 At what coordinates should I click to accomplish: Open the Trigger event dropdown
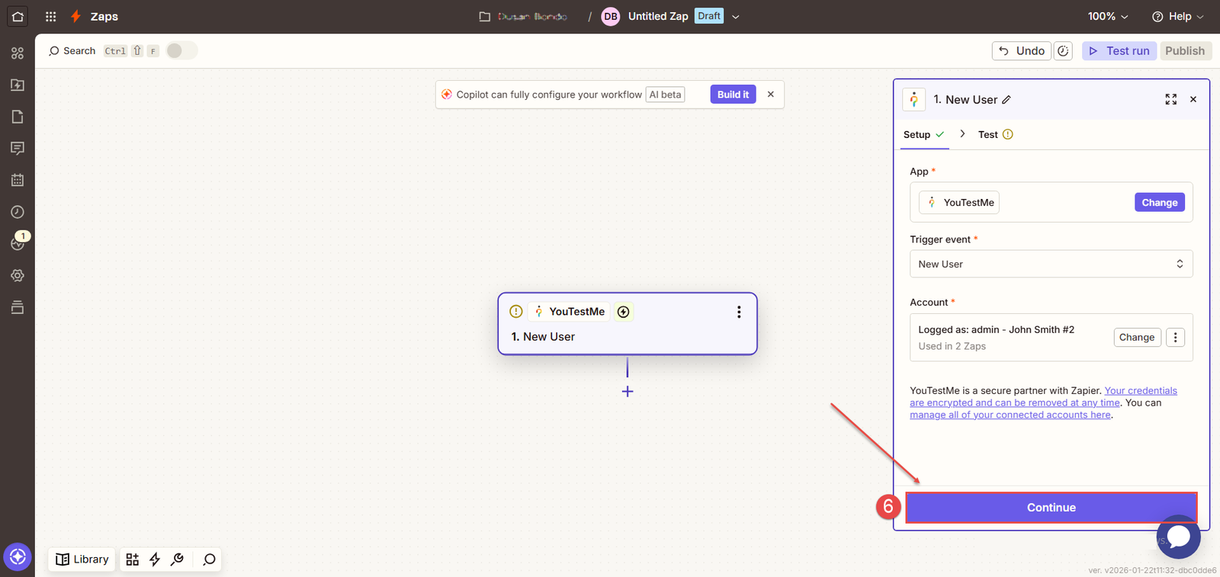[x=1050, y=264]
